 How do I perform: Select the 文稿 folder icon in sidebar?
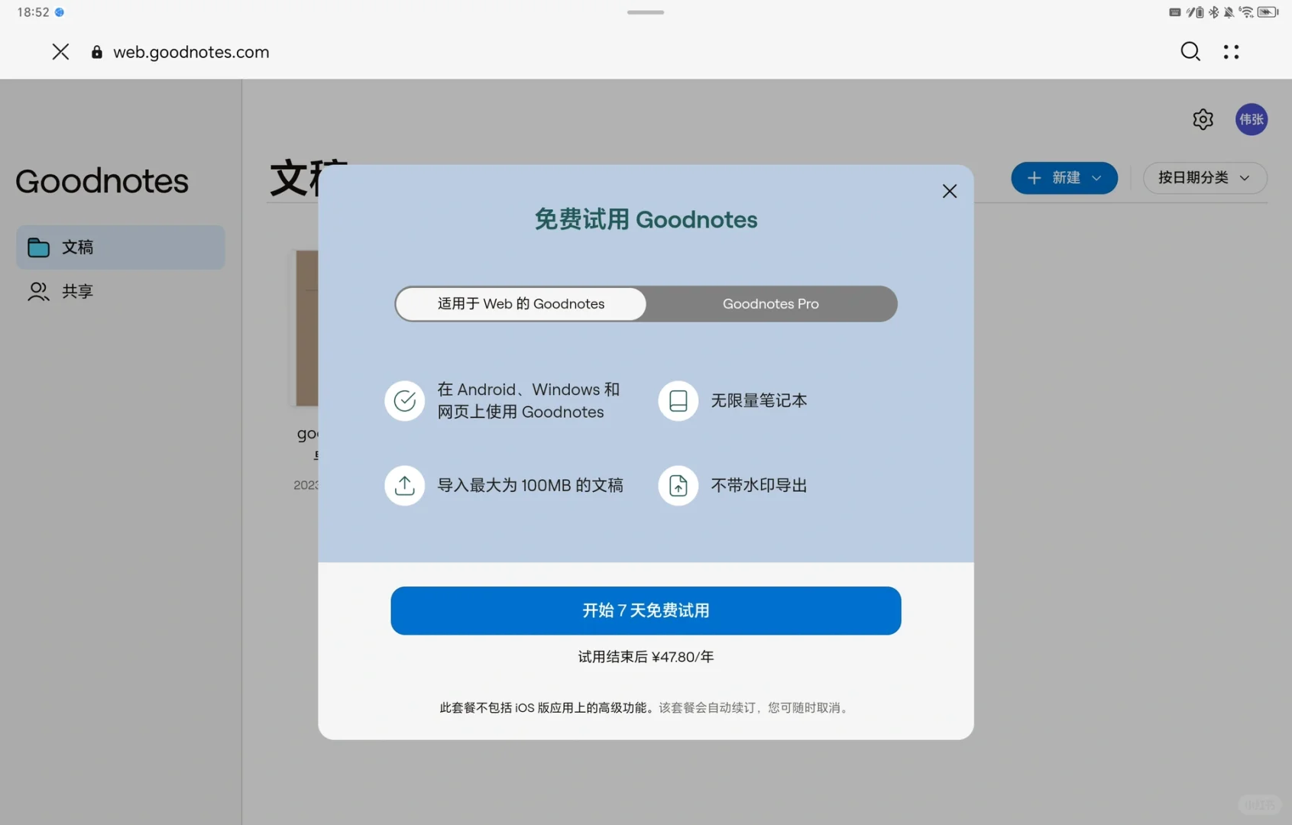[x=38, y=247]
